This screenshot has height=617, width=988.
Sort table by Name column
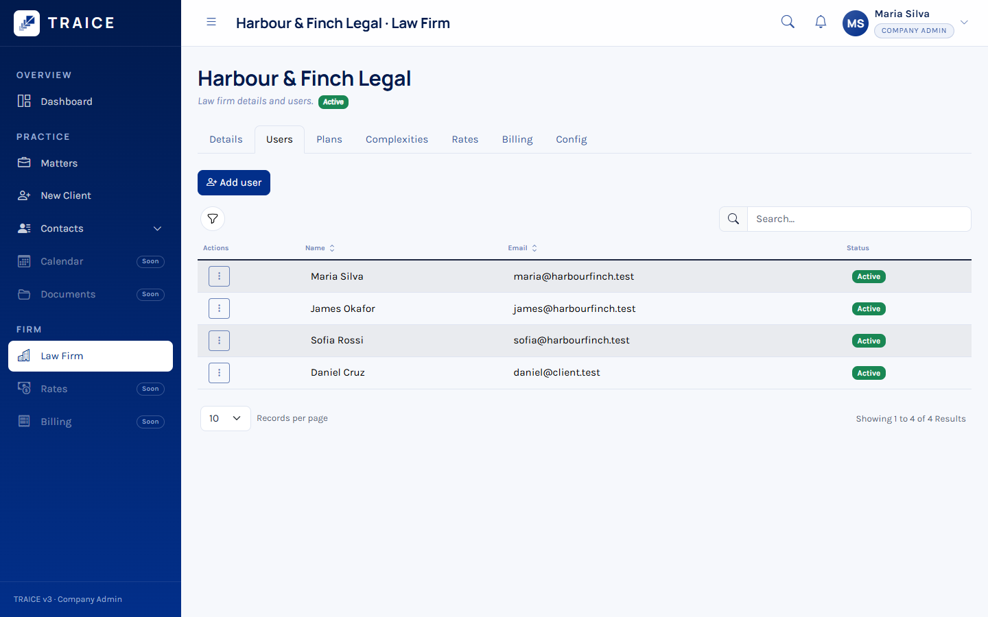tap(320, 248)
